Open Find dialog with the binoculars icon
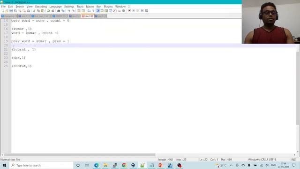The width and height of the screenshot is (300, 169). 59,11
